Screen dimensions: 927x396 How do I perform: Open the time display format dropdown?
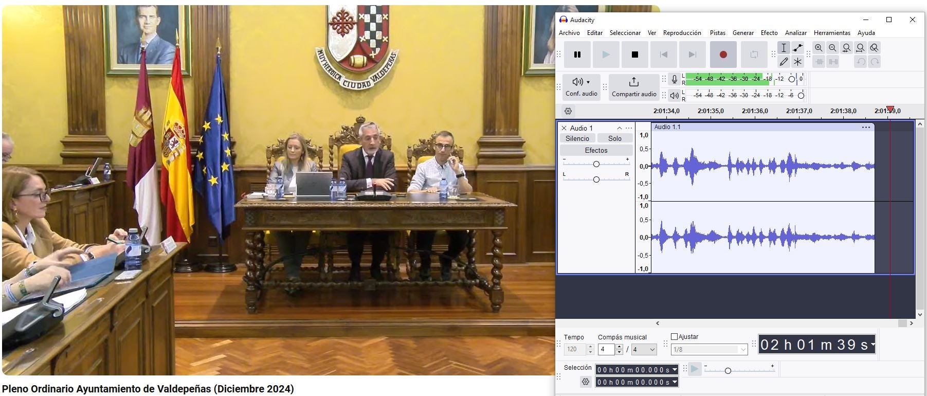coord(873,345)
